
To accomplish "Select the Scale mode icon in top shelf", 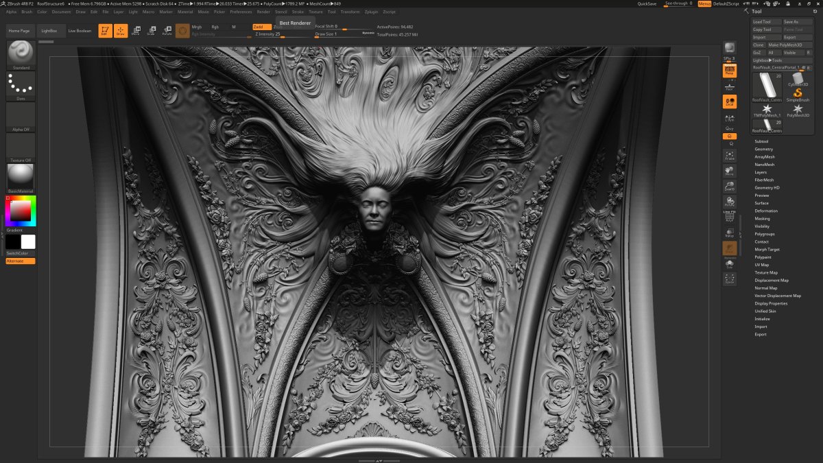I will click(x=152, y=29).
